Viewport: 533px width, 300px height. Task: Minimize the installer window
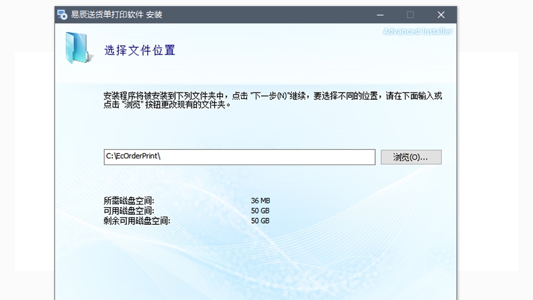pos(380,15)
